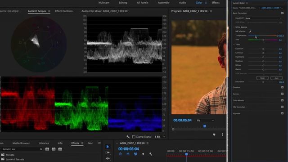Click Vignette section header
This screenshot has height=162, width=288.
pyautogui.click(x=236, y=113)
